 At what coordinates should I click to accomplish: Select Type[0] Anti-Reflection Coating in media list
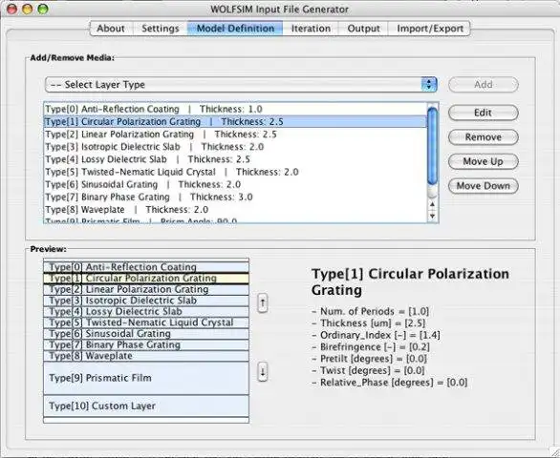[235, 109]
